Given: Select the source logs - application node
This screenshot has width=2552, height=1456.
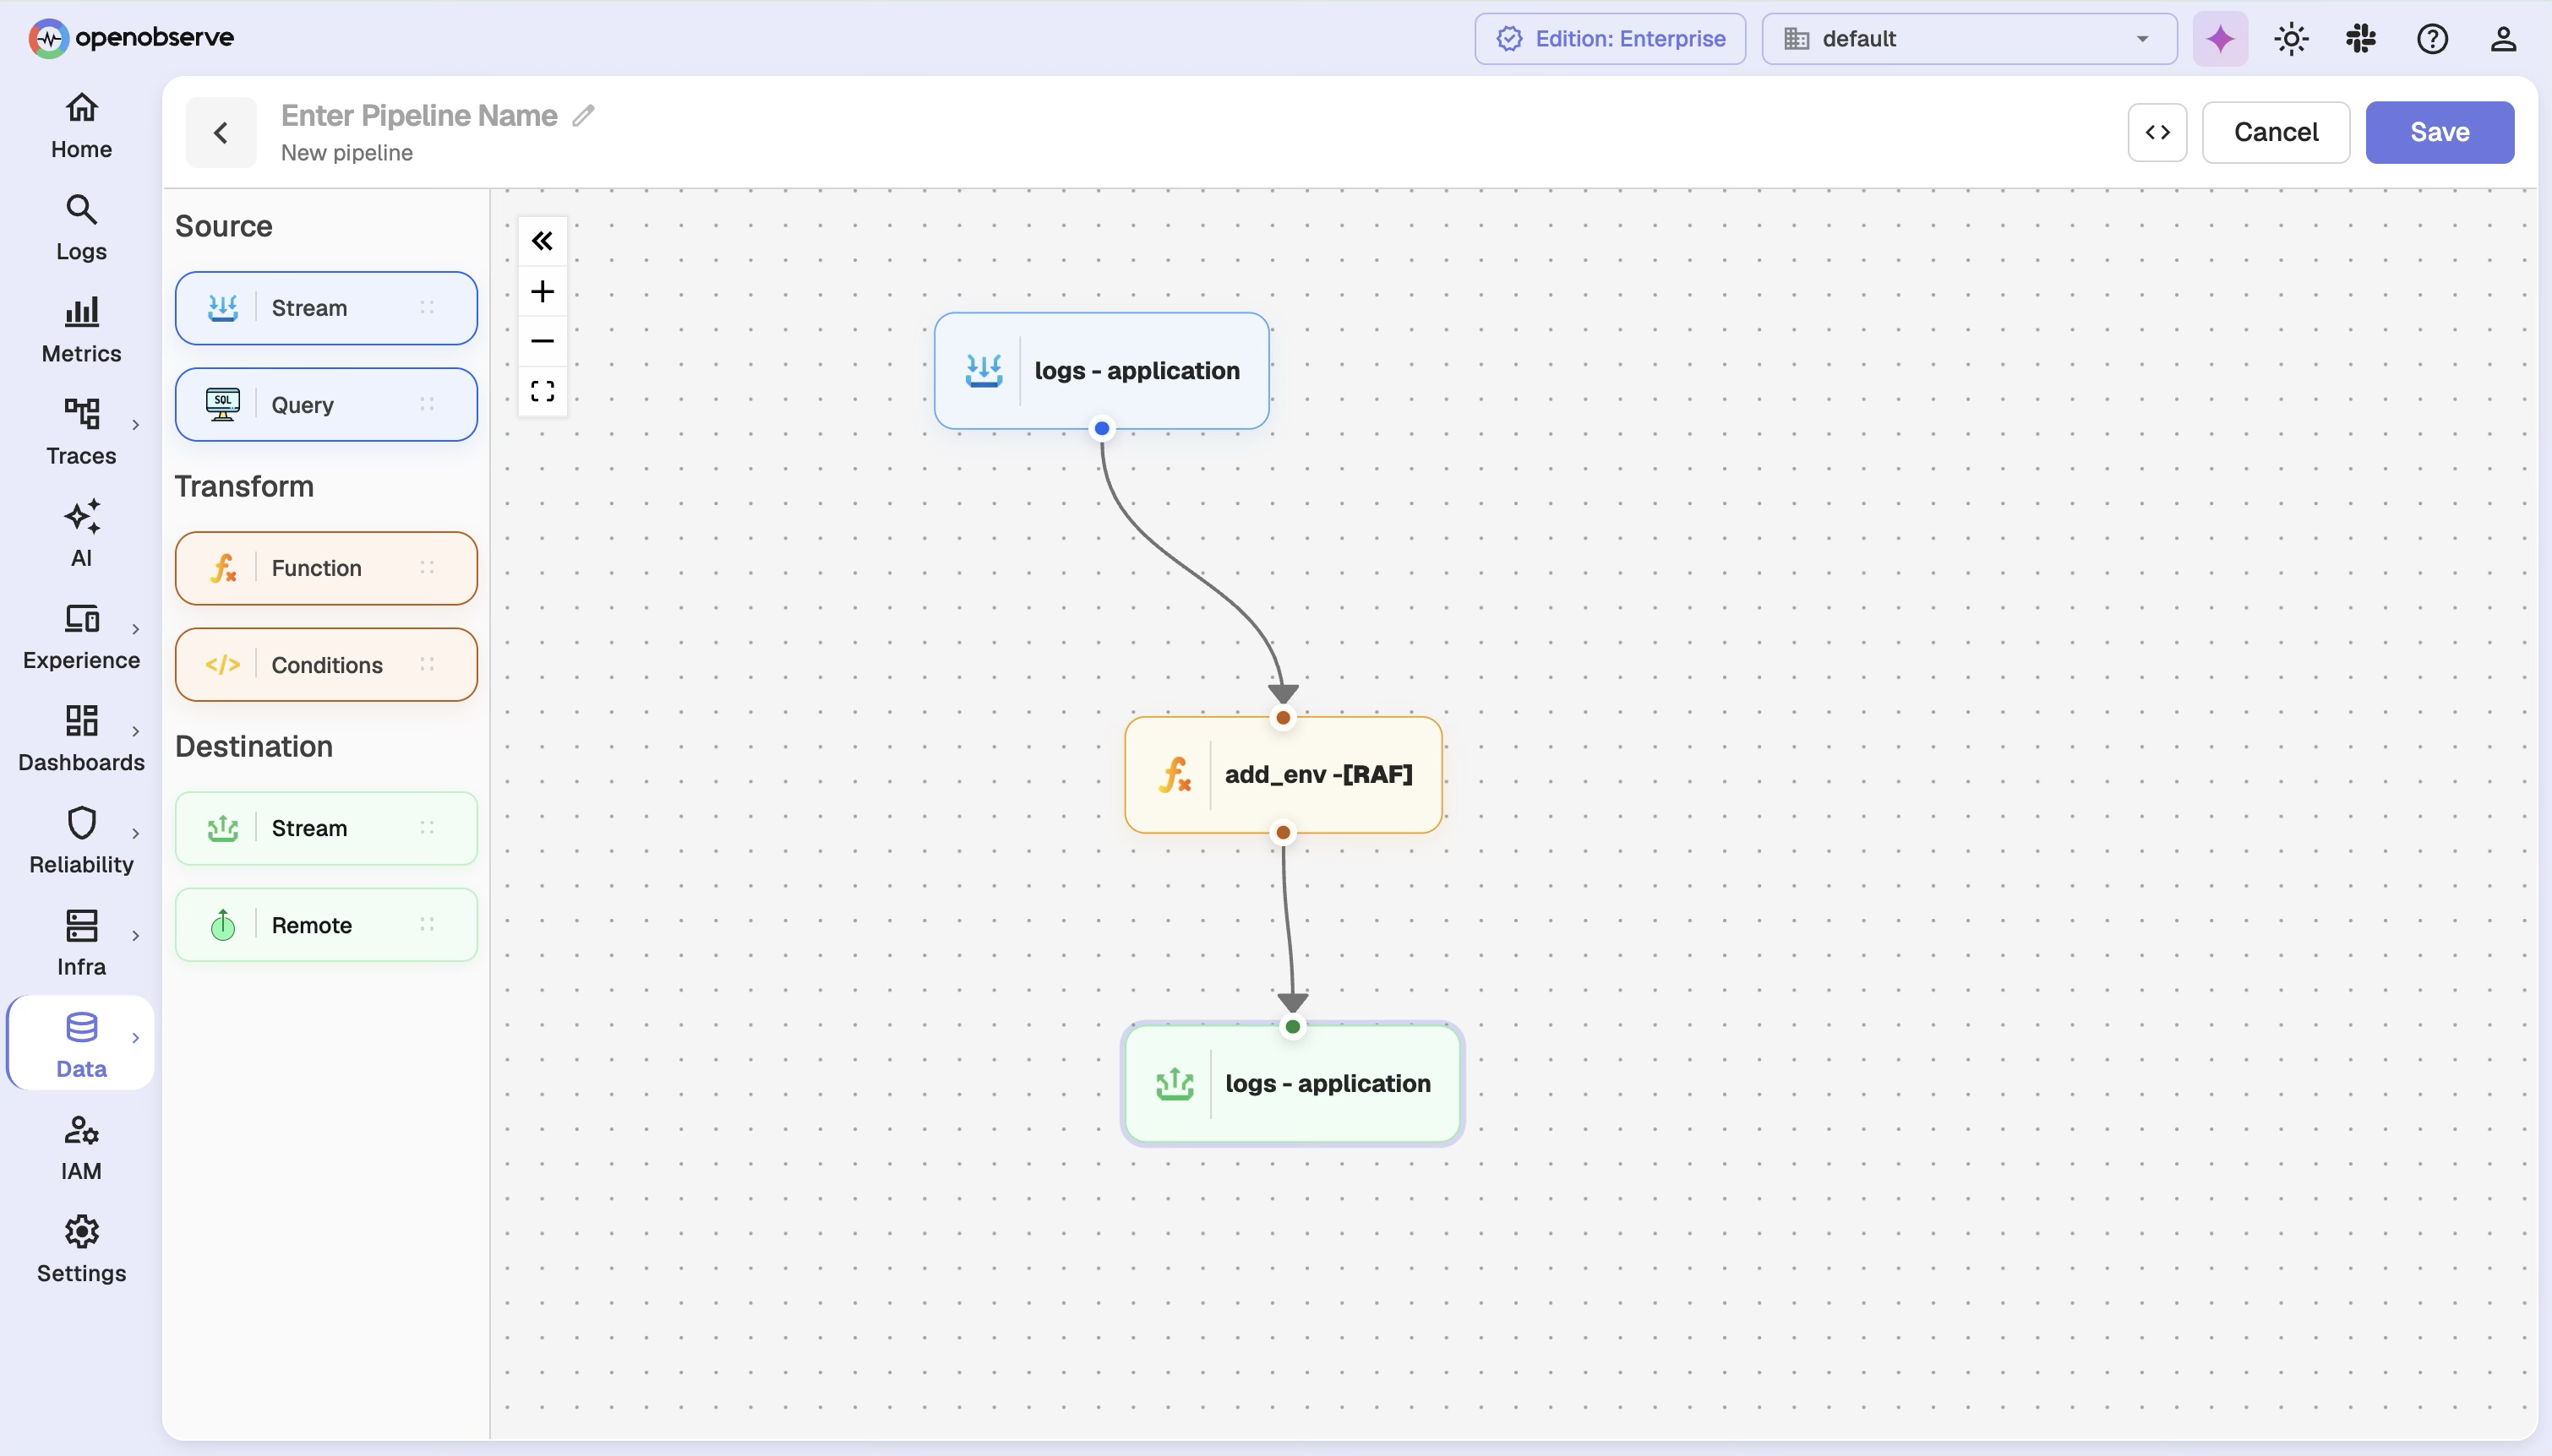Looking at the screenshot, I should point(1101,371).
